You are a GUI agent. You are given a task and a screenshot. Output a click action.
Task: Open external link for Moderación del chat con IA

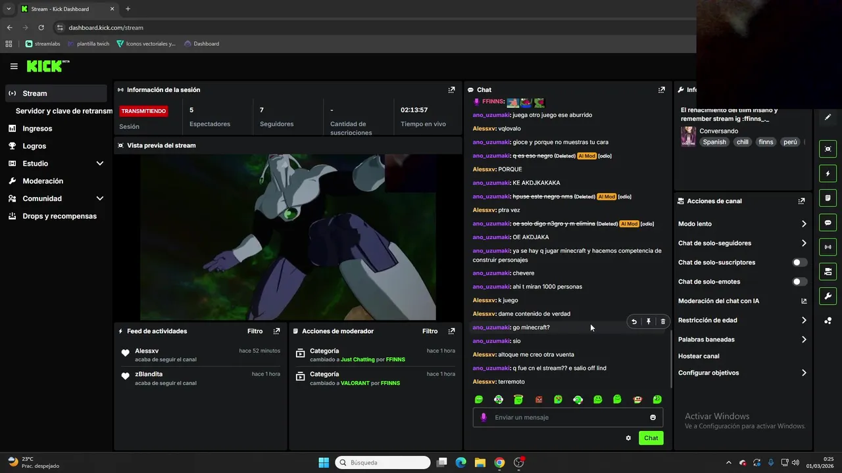click(x=804, y=301)
